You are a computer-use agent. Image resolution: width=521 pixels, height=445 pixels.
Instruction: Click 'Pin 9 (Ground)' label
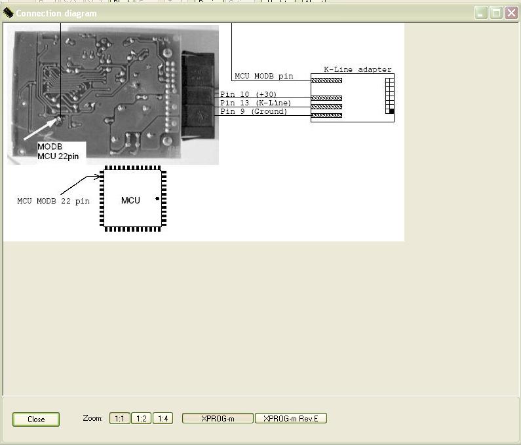[x=254, y=111]
